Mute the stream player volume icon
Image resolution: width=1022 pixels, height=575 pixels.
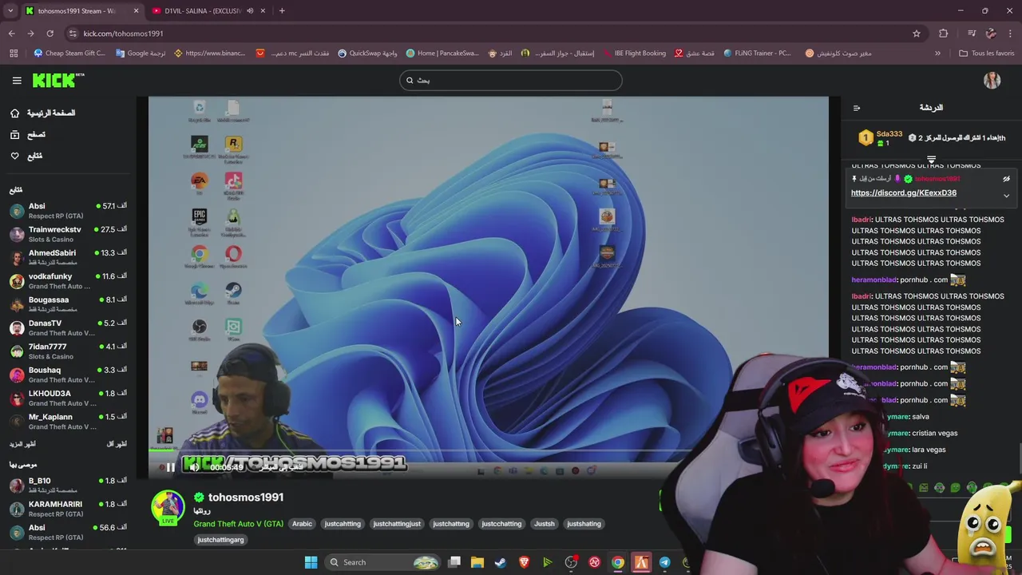coord(194,467)
